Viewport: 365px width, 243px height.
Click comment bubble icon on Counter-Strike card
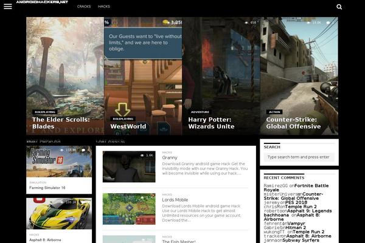pyautogui.click(x=328, y=23)
